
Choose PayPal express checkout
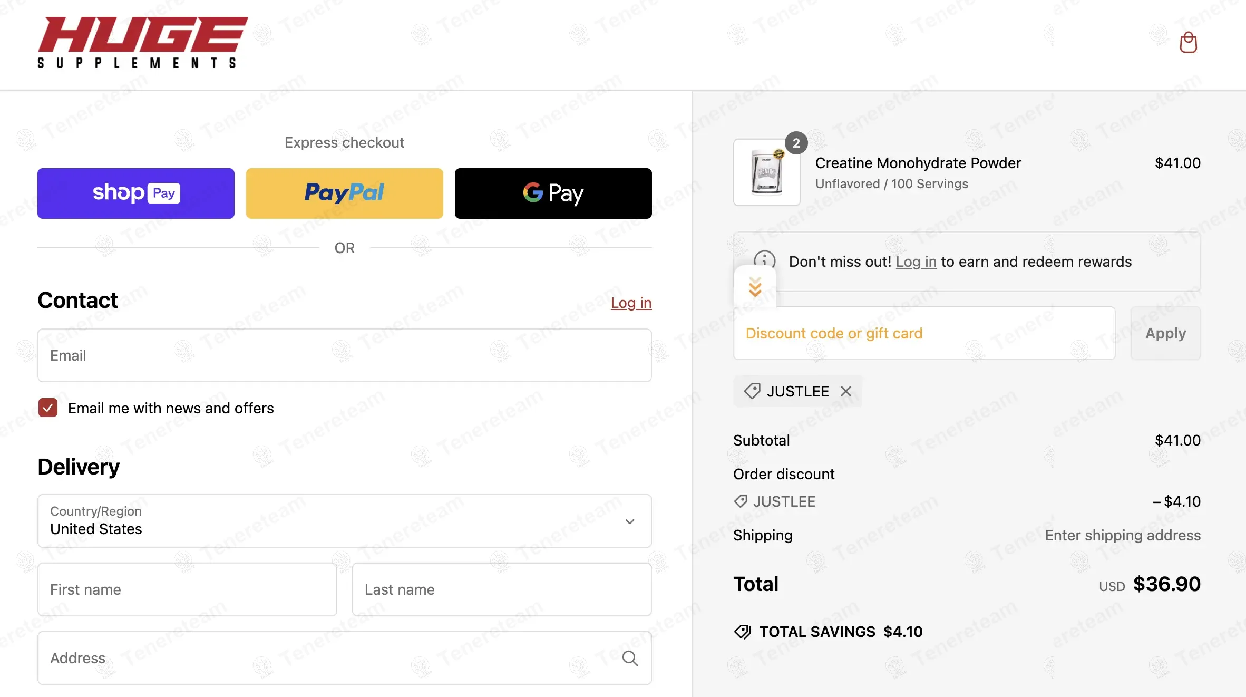click(x=345, y=193)
